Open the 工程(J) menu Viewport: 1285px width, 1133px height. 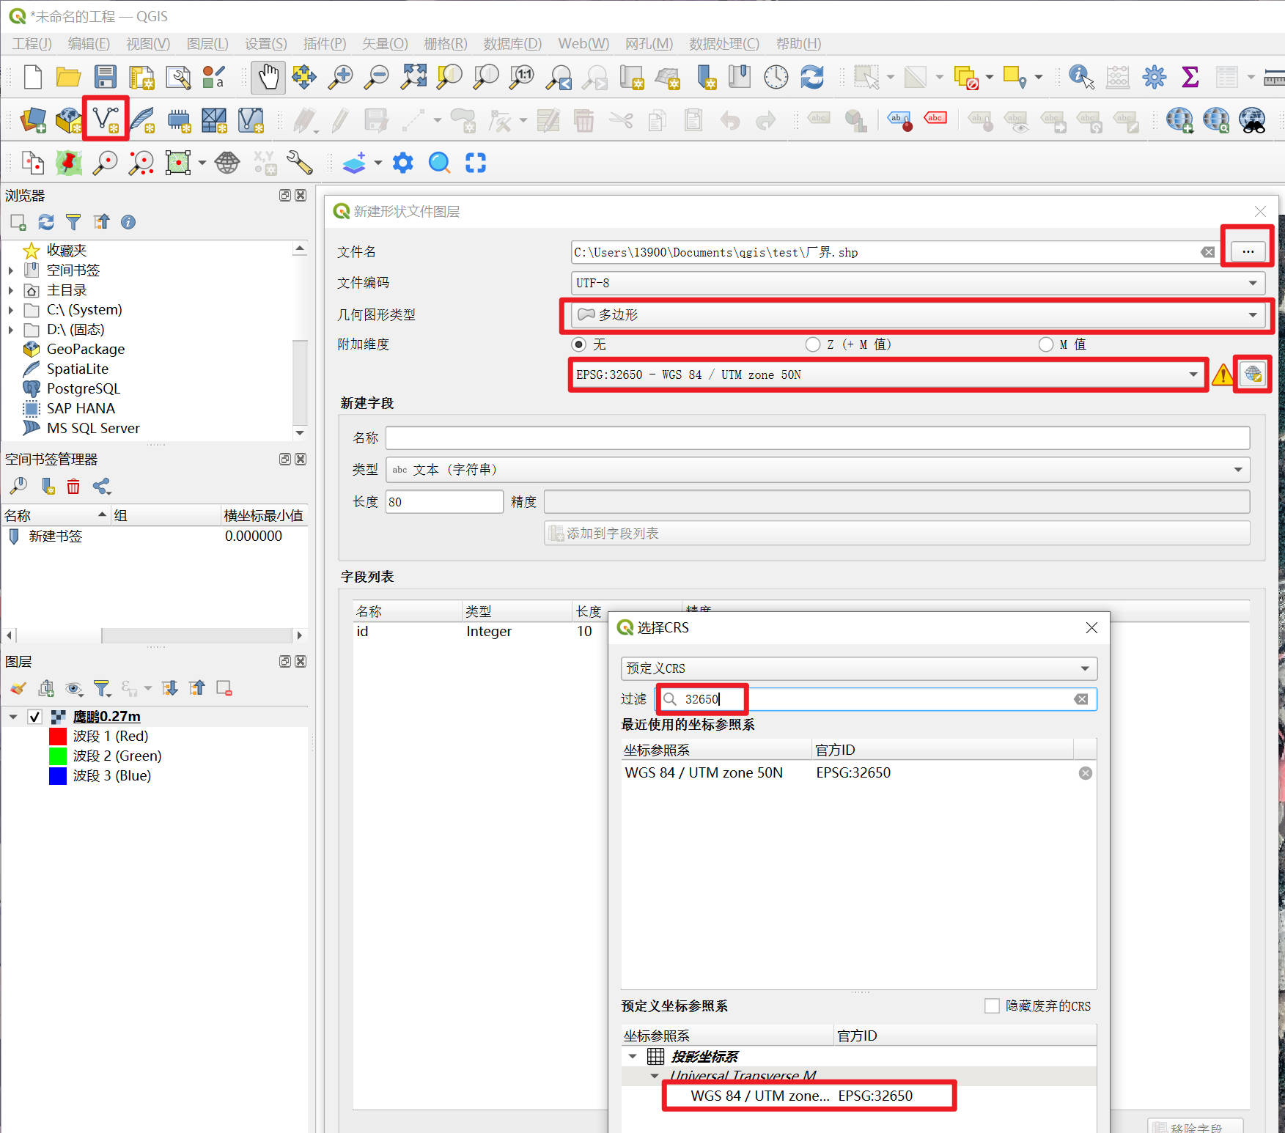click(x=32, y=43)
